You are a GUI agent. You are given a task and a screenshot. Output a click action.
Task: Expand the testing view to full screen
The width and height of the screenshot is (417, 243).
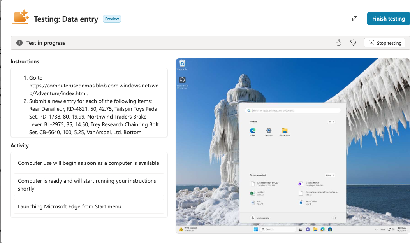(x=355, y=19)
